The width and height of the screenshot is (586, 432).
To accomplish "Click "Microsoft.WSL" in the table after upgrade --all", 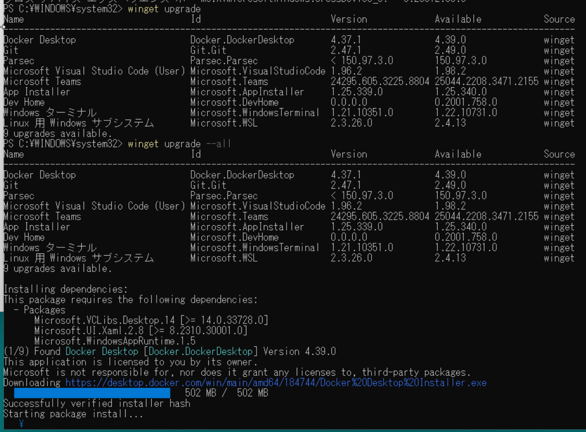I will click(x=224, y=258).
